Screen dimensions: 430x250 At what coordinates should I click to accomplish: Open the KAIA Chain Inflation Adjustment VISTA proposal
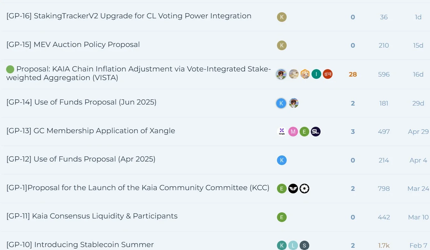(x=139, y=73)
